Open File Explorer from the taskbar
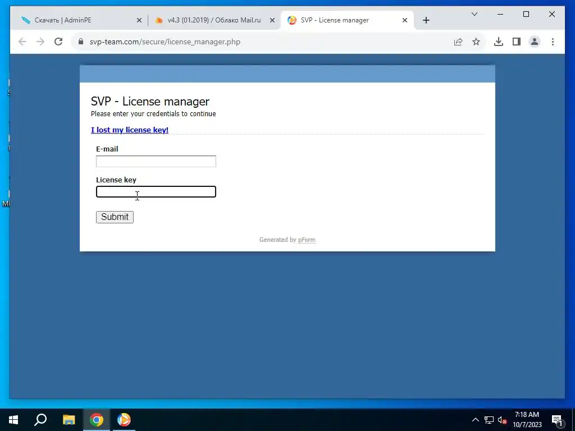This screenshot has width=575, height=431. coord(69,420)
